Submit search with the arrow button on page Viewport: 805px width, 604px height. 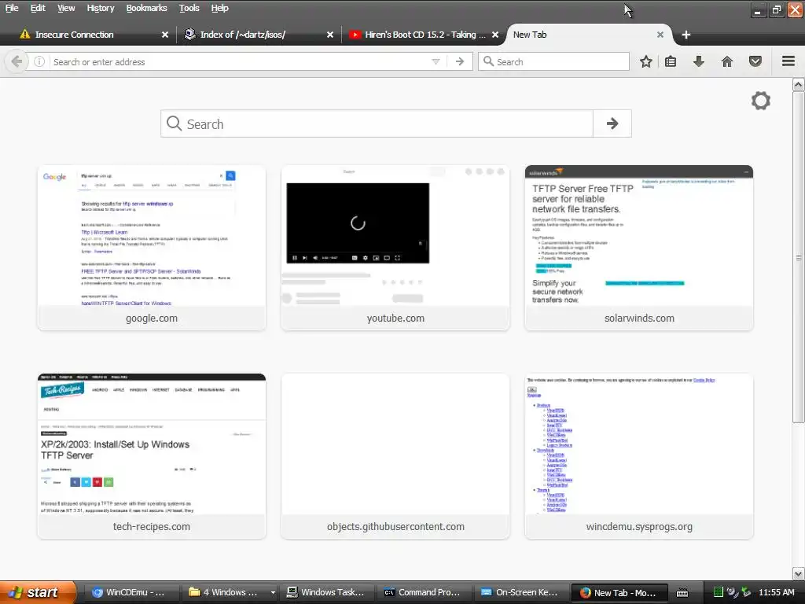(612, 123)
